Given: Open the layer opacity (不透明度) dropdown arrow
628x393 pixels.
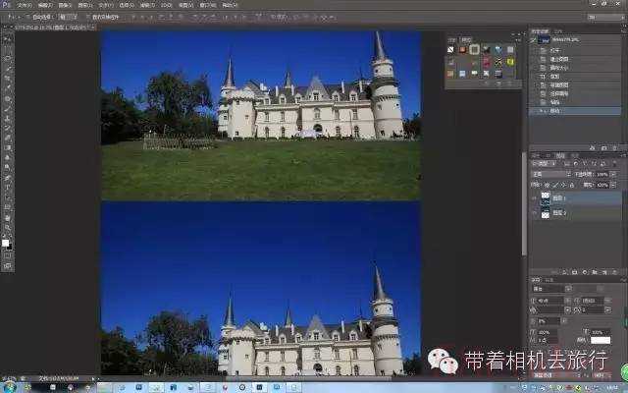Looking at the screenshot, I should coord(613,175).
